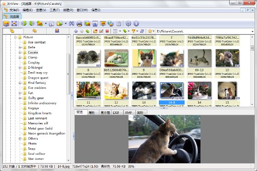Expand the Belle folder node

(x=20, y=47)
